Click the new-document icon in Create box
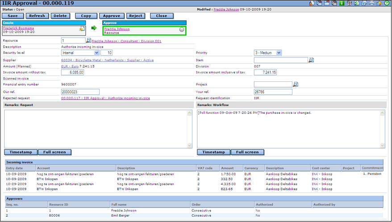This screenshot has height=222, width=392. (x=82, y=29)
